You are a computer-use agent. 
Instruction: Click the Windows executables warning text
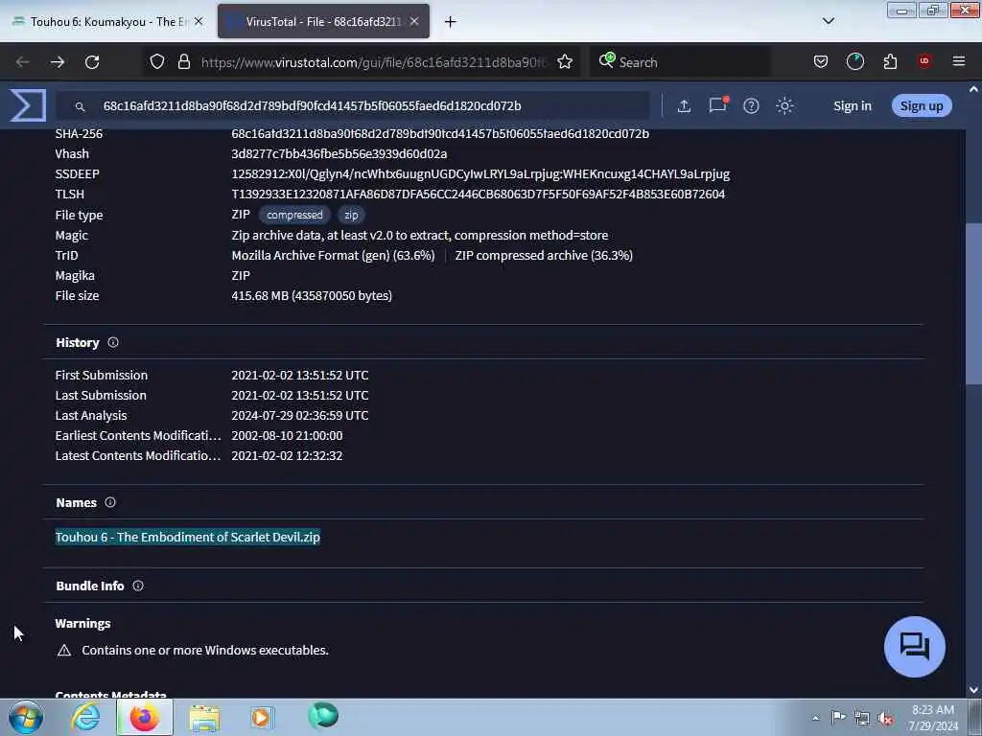(205, 650)
